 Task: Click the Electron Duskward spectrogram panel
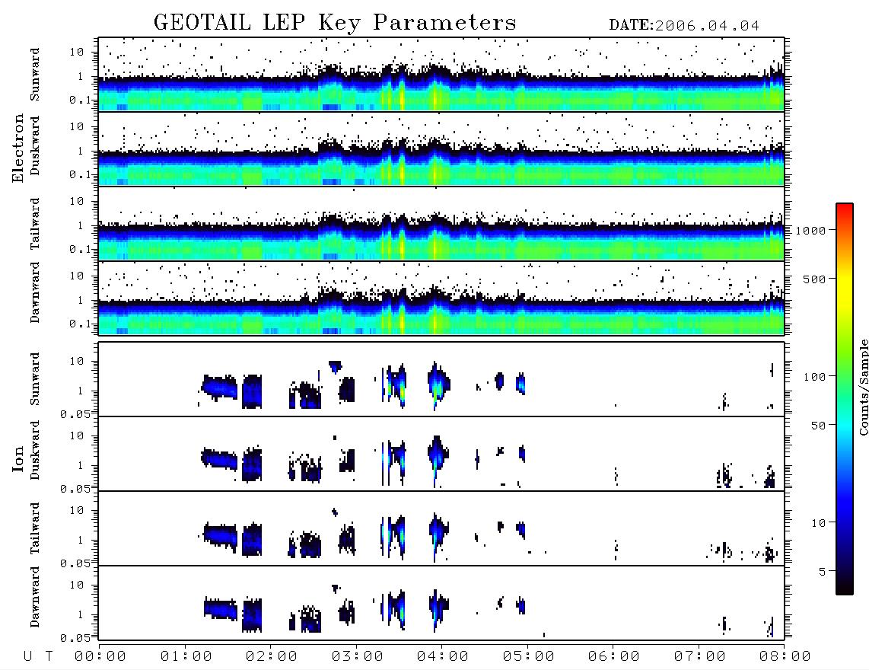(441, 149)
